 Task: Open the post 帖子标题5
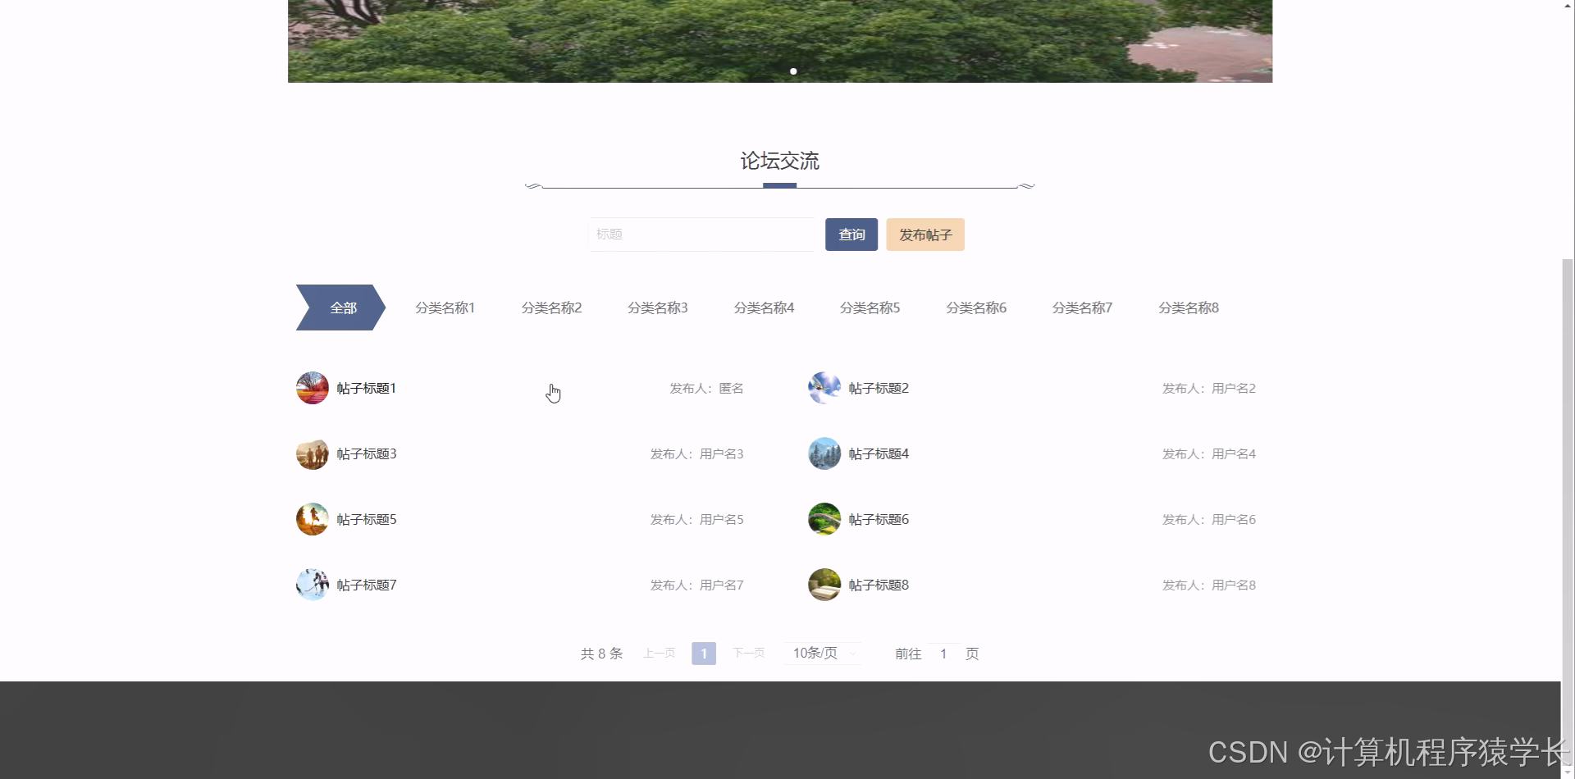[366, 518]
